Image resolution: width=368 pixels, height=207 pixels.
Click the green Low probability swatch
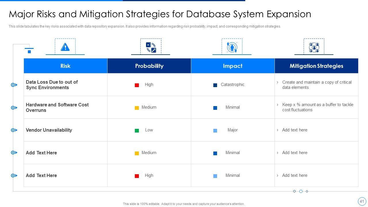click(137, 131)
